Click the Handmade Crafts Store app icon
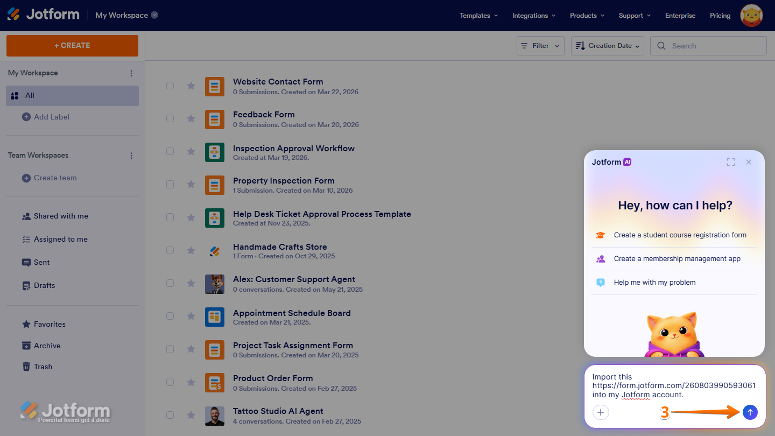This screenshot has width=775, height=436. pyautogui.click(x=215, y=251)
